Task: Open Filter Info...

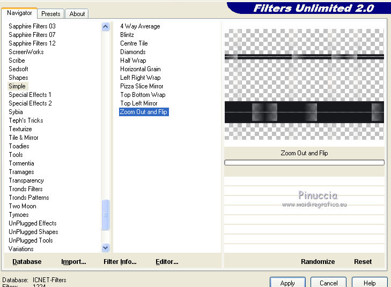Action: (x=120, y=262)
